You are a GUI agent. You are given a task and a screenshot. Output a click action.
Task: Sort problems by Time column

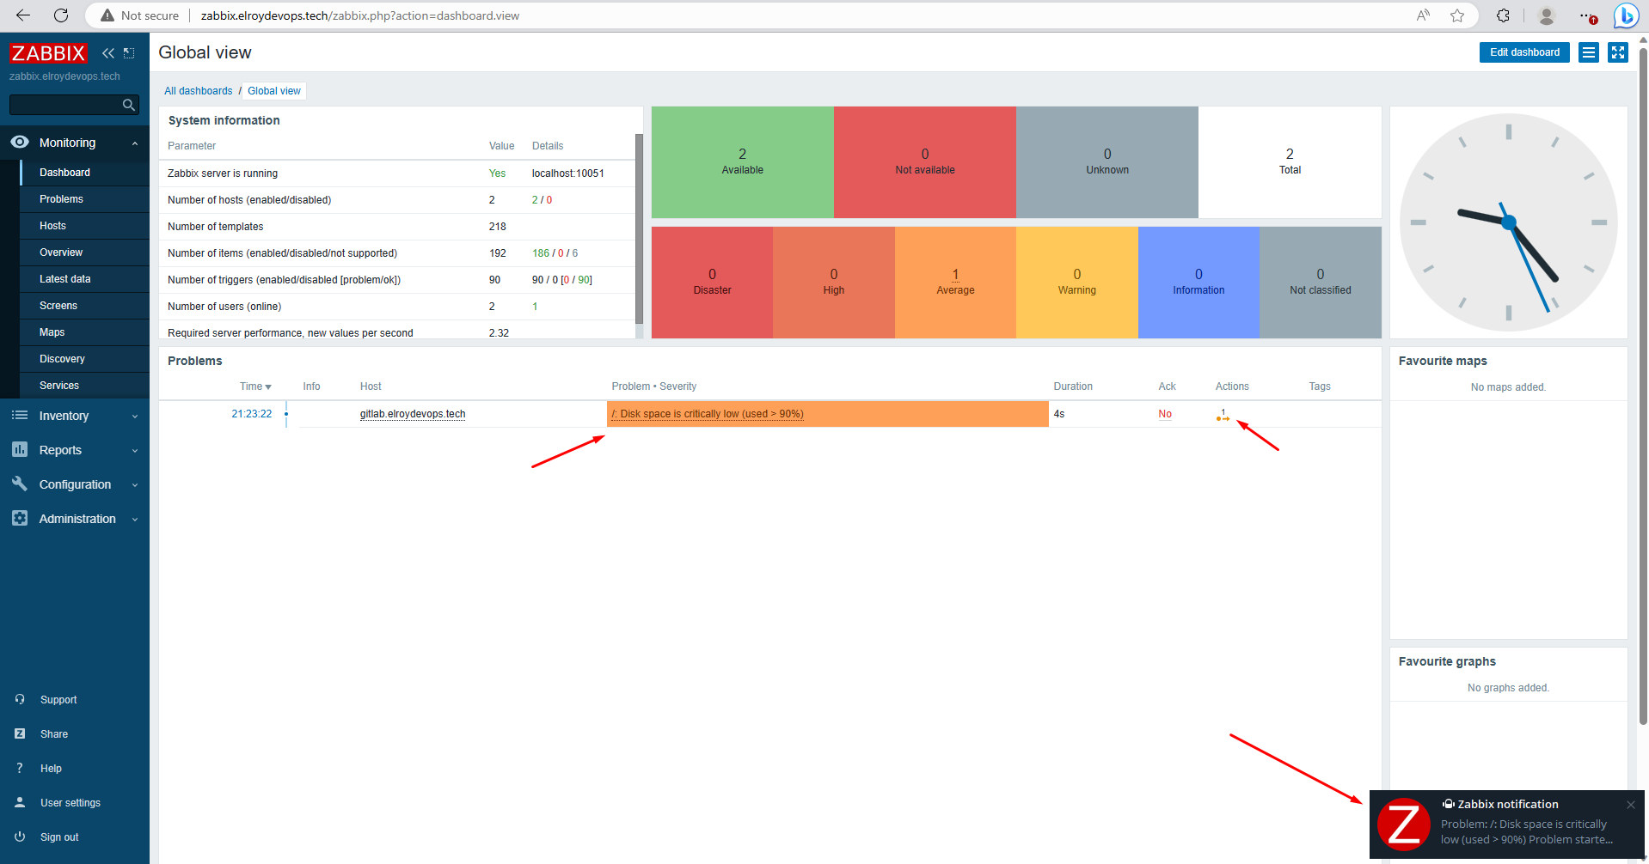pyautogui.click(x=255, y=386)
